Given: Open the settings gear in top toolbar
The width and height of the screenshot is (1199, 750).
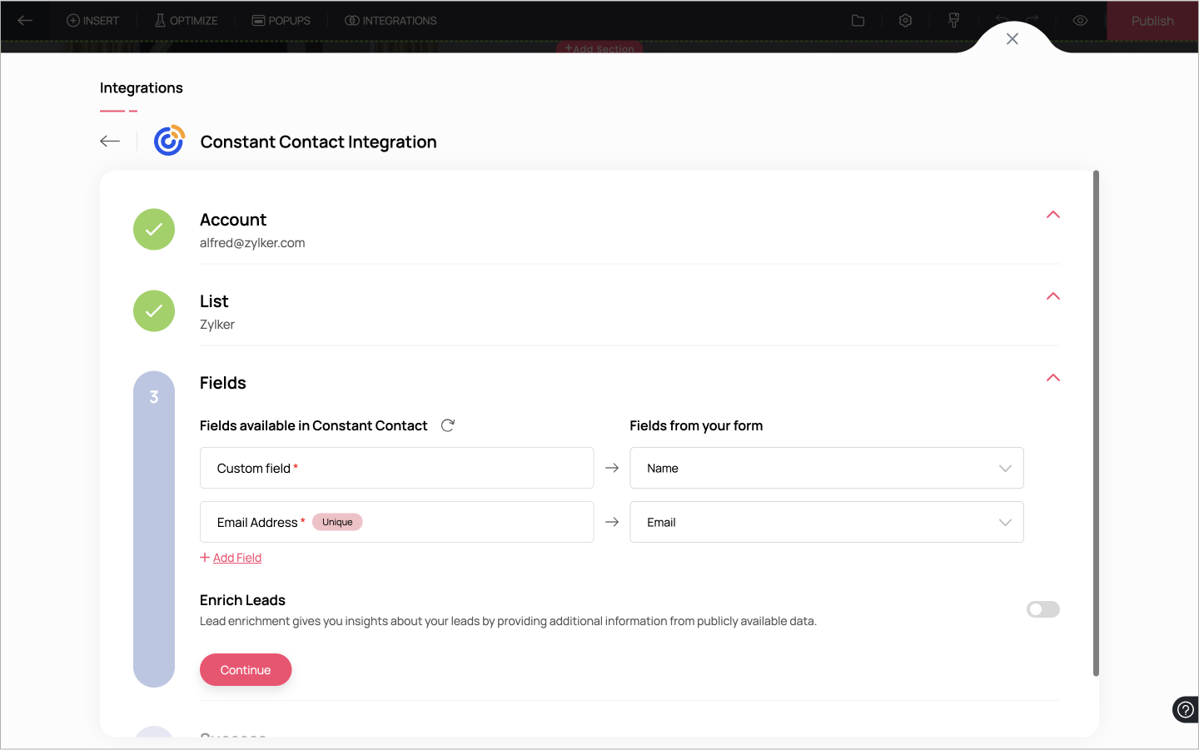Looking at the screenshot, I should tap(906, 21).
